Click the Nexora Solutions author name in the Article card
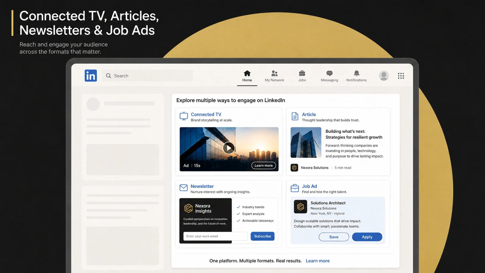485x273 pixels. [x=314, y=168]
